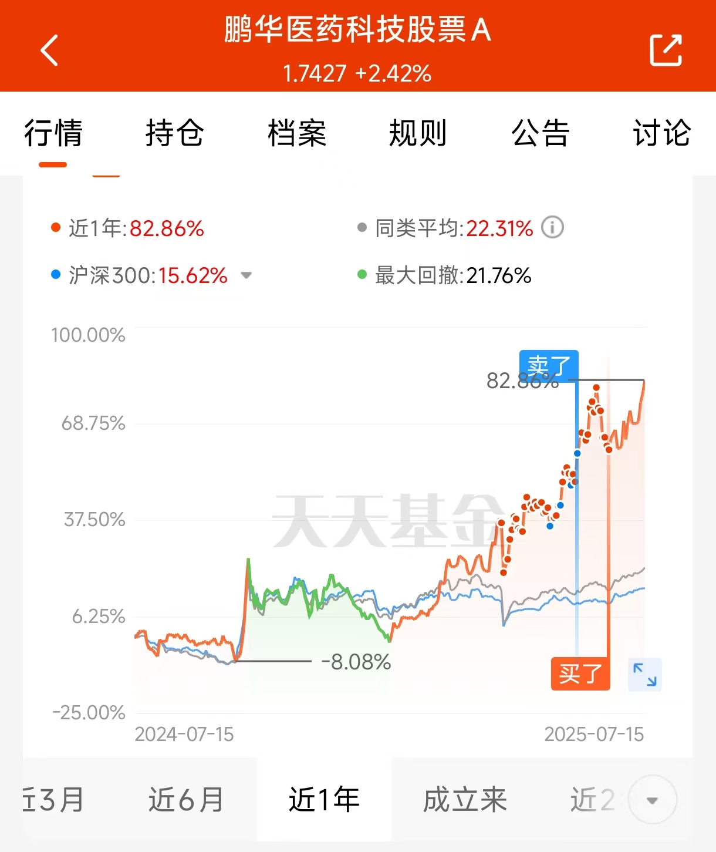Select the 近1年 time range

tap(324, 800)
